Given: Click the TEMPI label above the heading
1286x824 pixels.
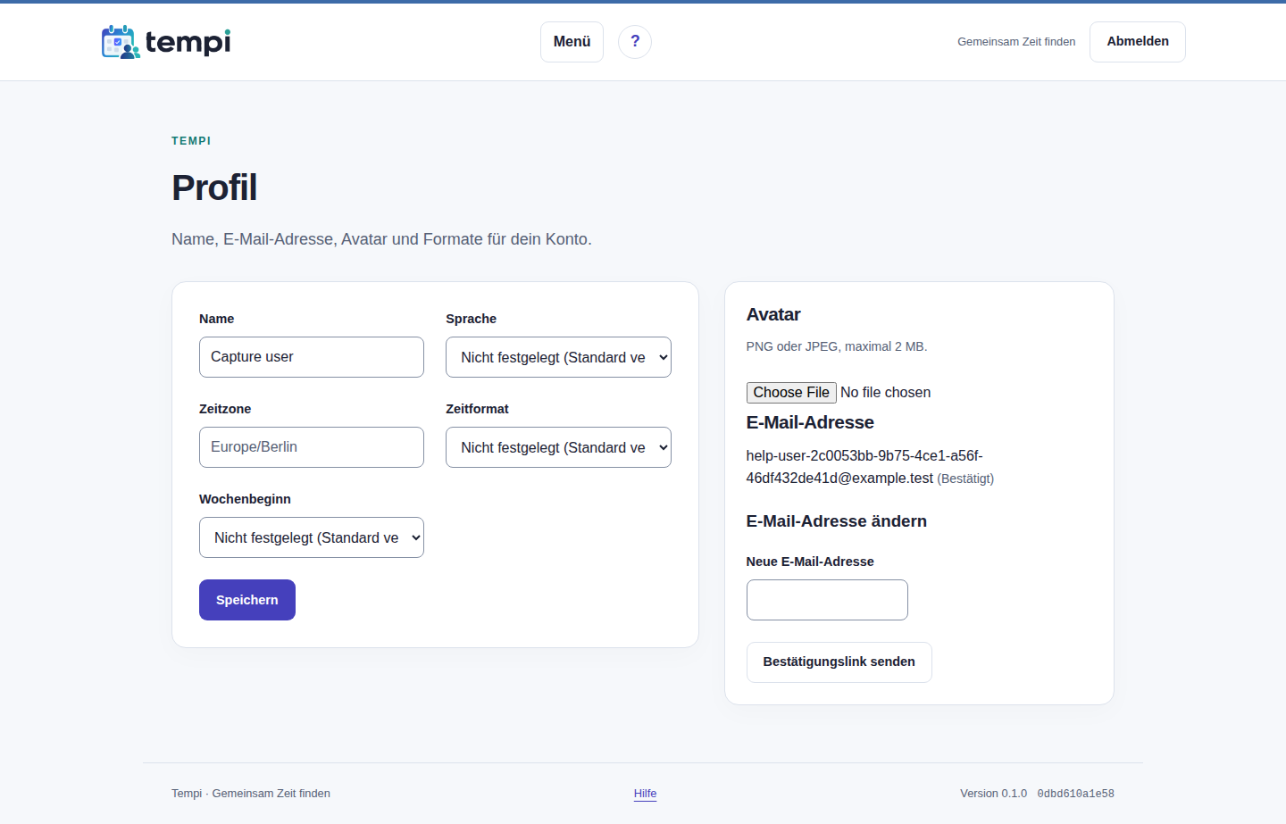Looking at the screenshot, I should click(191, 141).
